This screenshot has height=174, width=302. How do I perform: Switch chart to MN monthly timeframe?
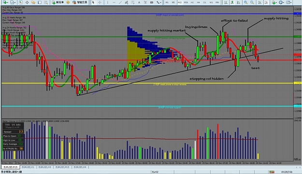click(217, 2)
